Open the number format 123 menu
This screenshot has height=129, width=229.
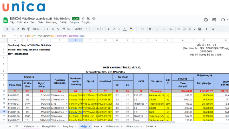(x=69, y=29)
